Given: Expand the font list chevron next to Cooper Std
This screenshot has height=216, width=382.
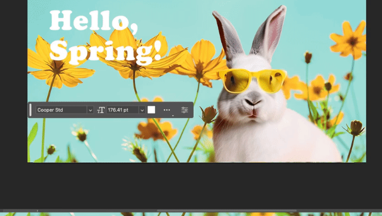Looking at the screenshot, I should tap(90, 110).
